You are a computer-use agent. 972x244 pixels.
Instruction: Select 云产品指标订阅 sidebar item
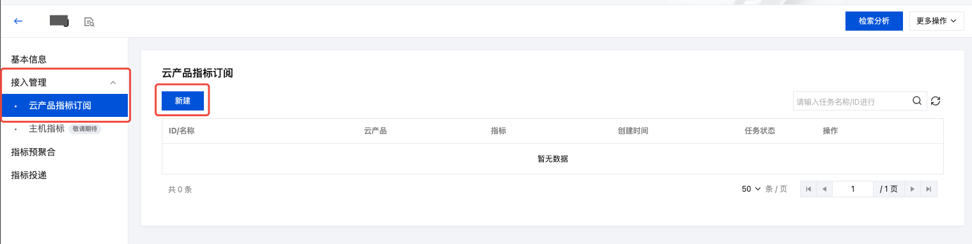pos(64,105)
